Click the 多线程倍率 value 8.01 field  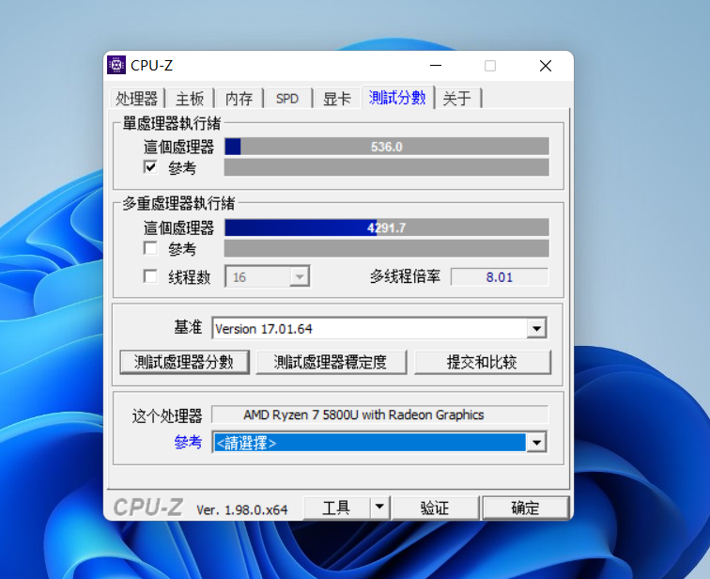(500, 277)
